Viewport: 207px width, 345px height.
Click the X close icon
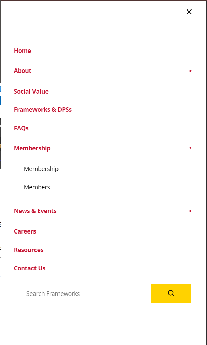click(x=189, y=12)
